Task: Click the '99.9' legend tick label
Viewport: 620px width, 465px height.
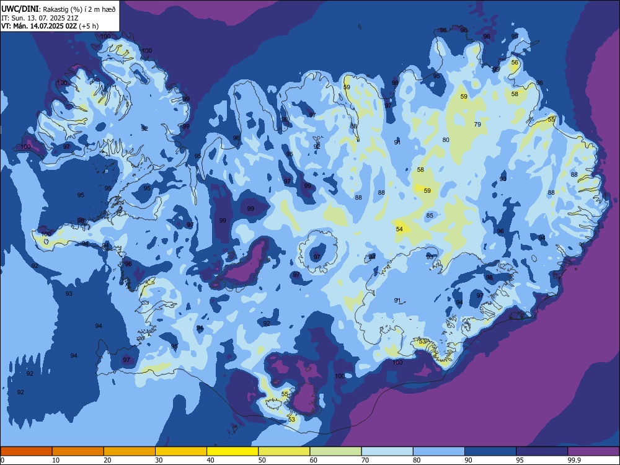Action: [x=573, y=460]
